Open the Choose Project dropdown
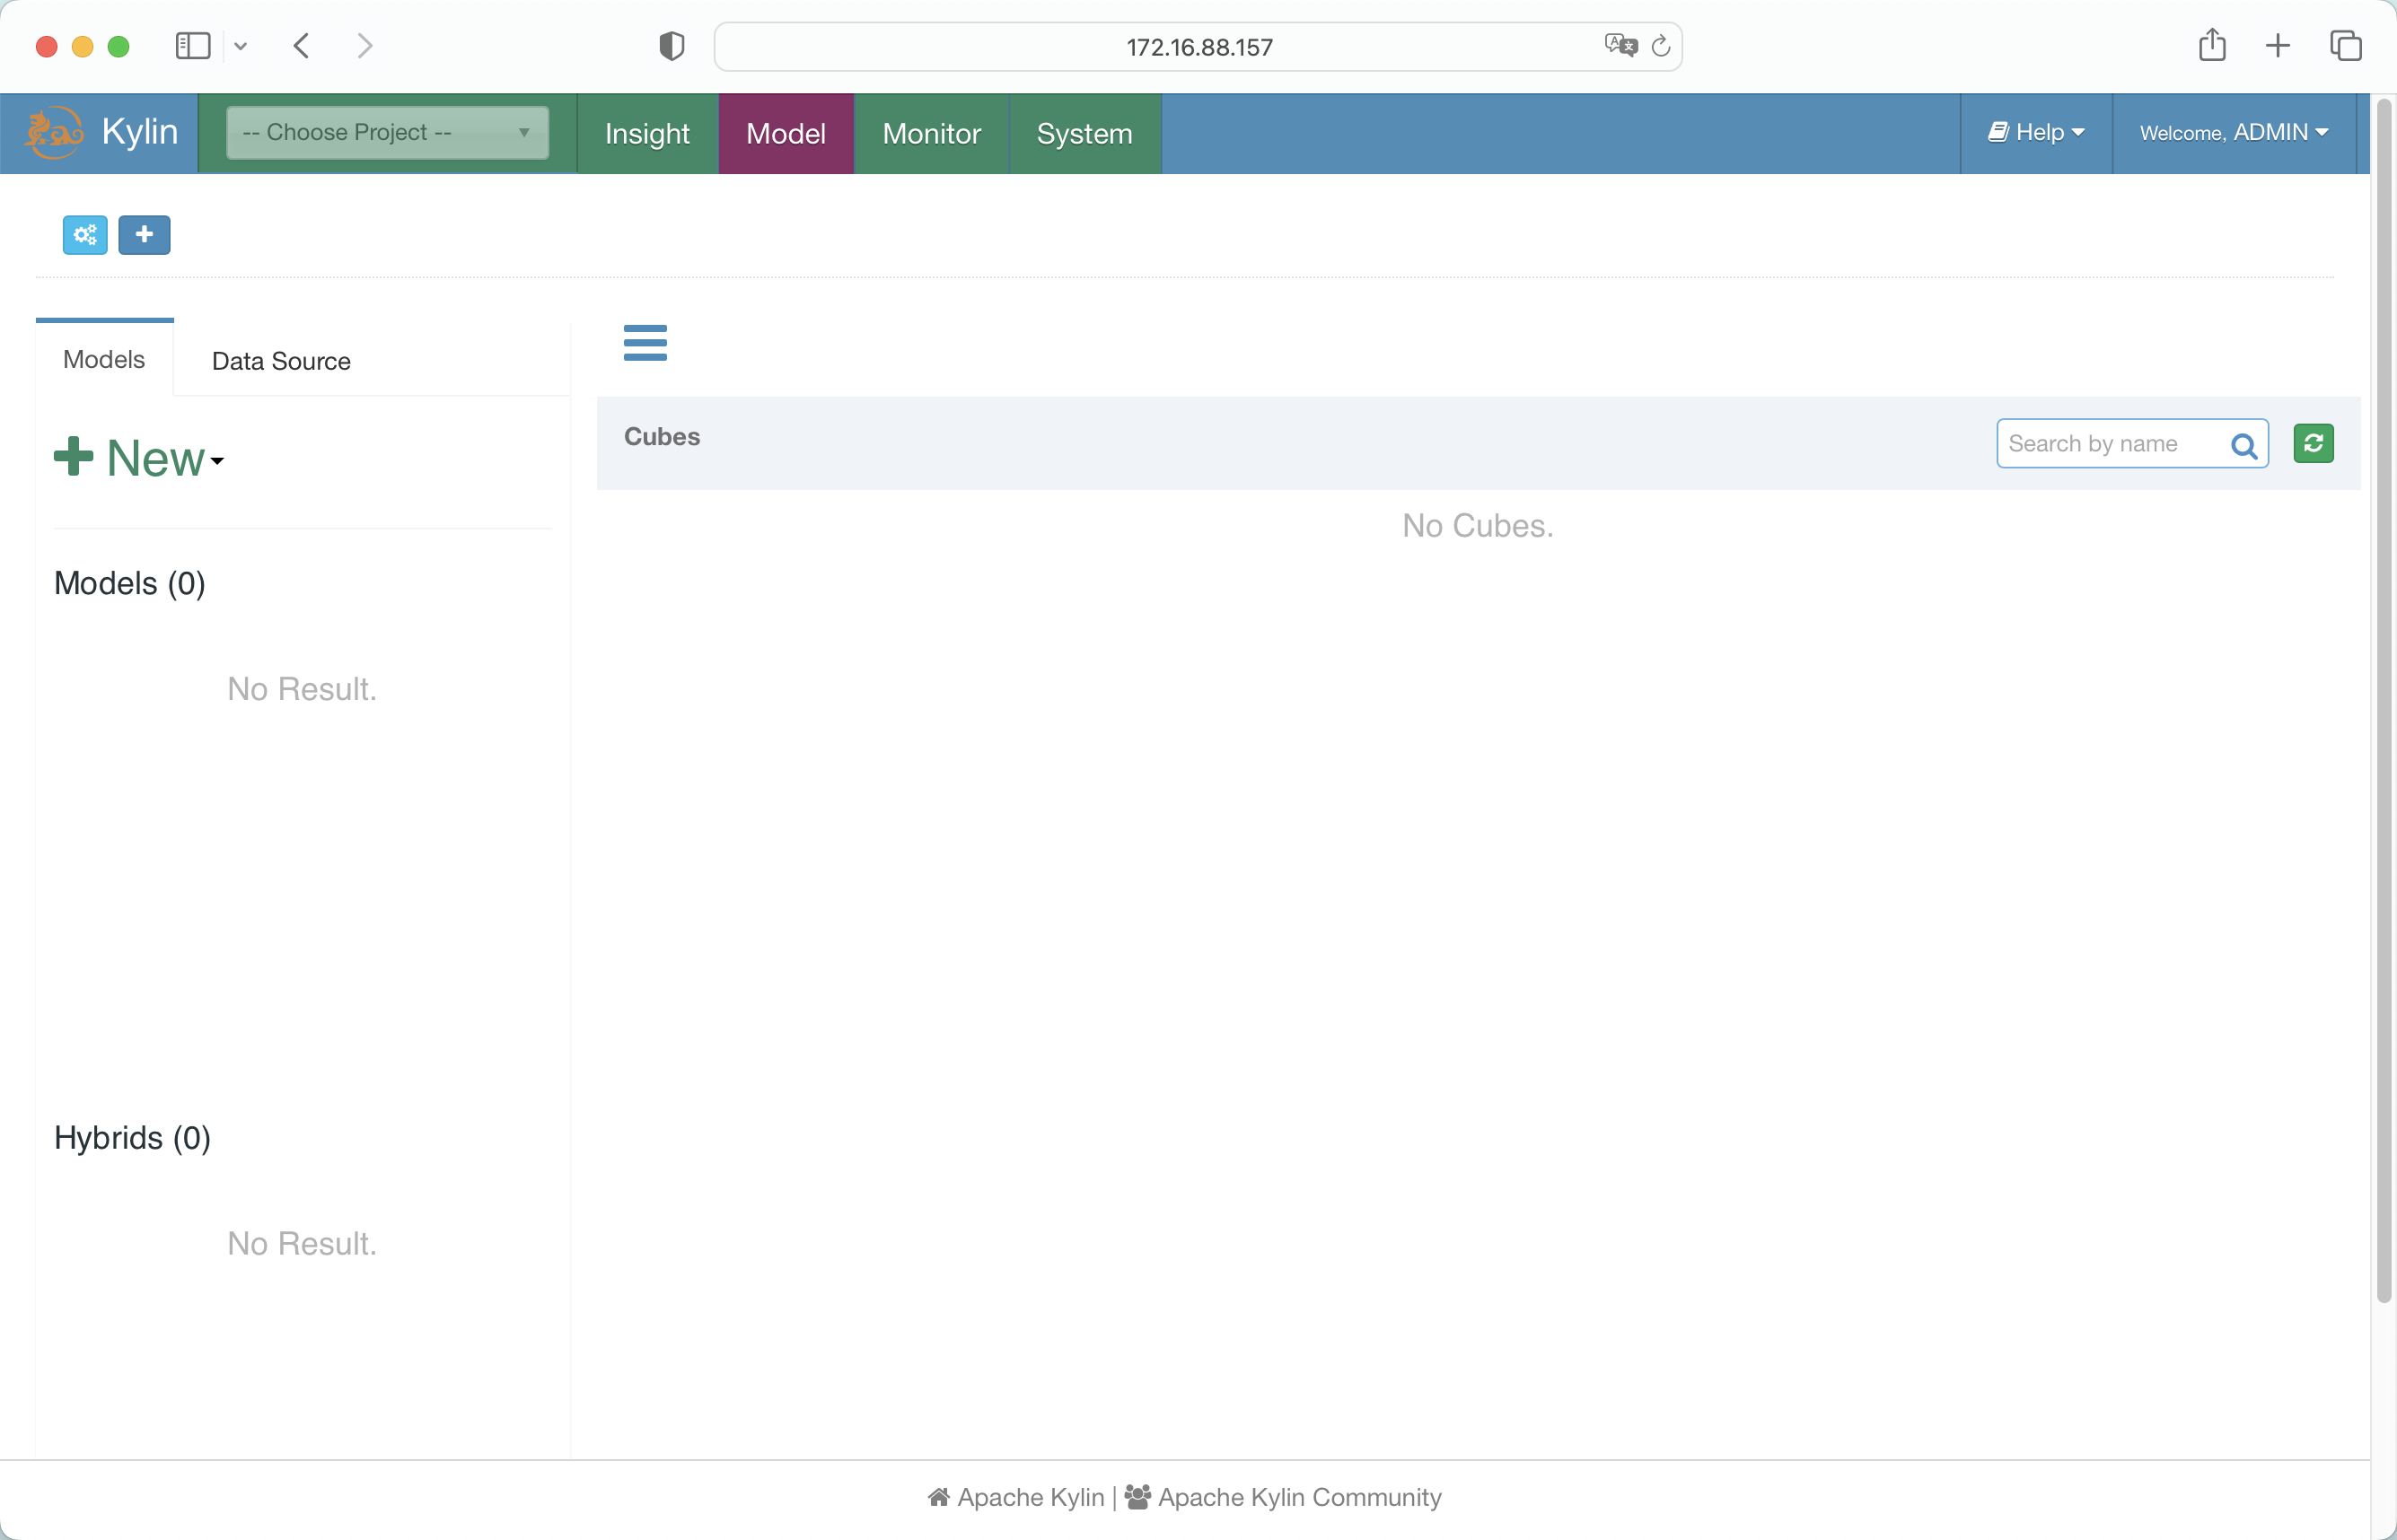 pos(387,132)
